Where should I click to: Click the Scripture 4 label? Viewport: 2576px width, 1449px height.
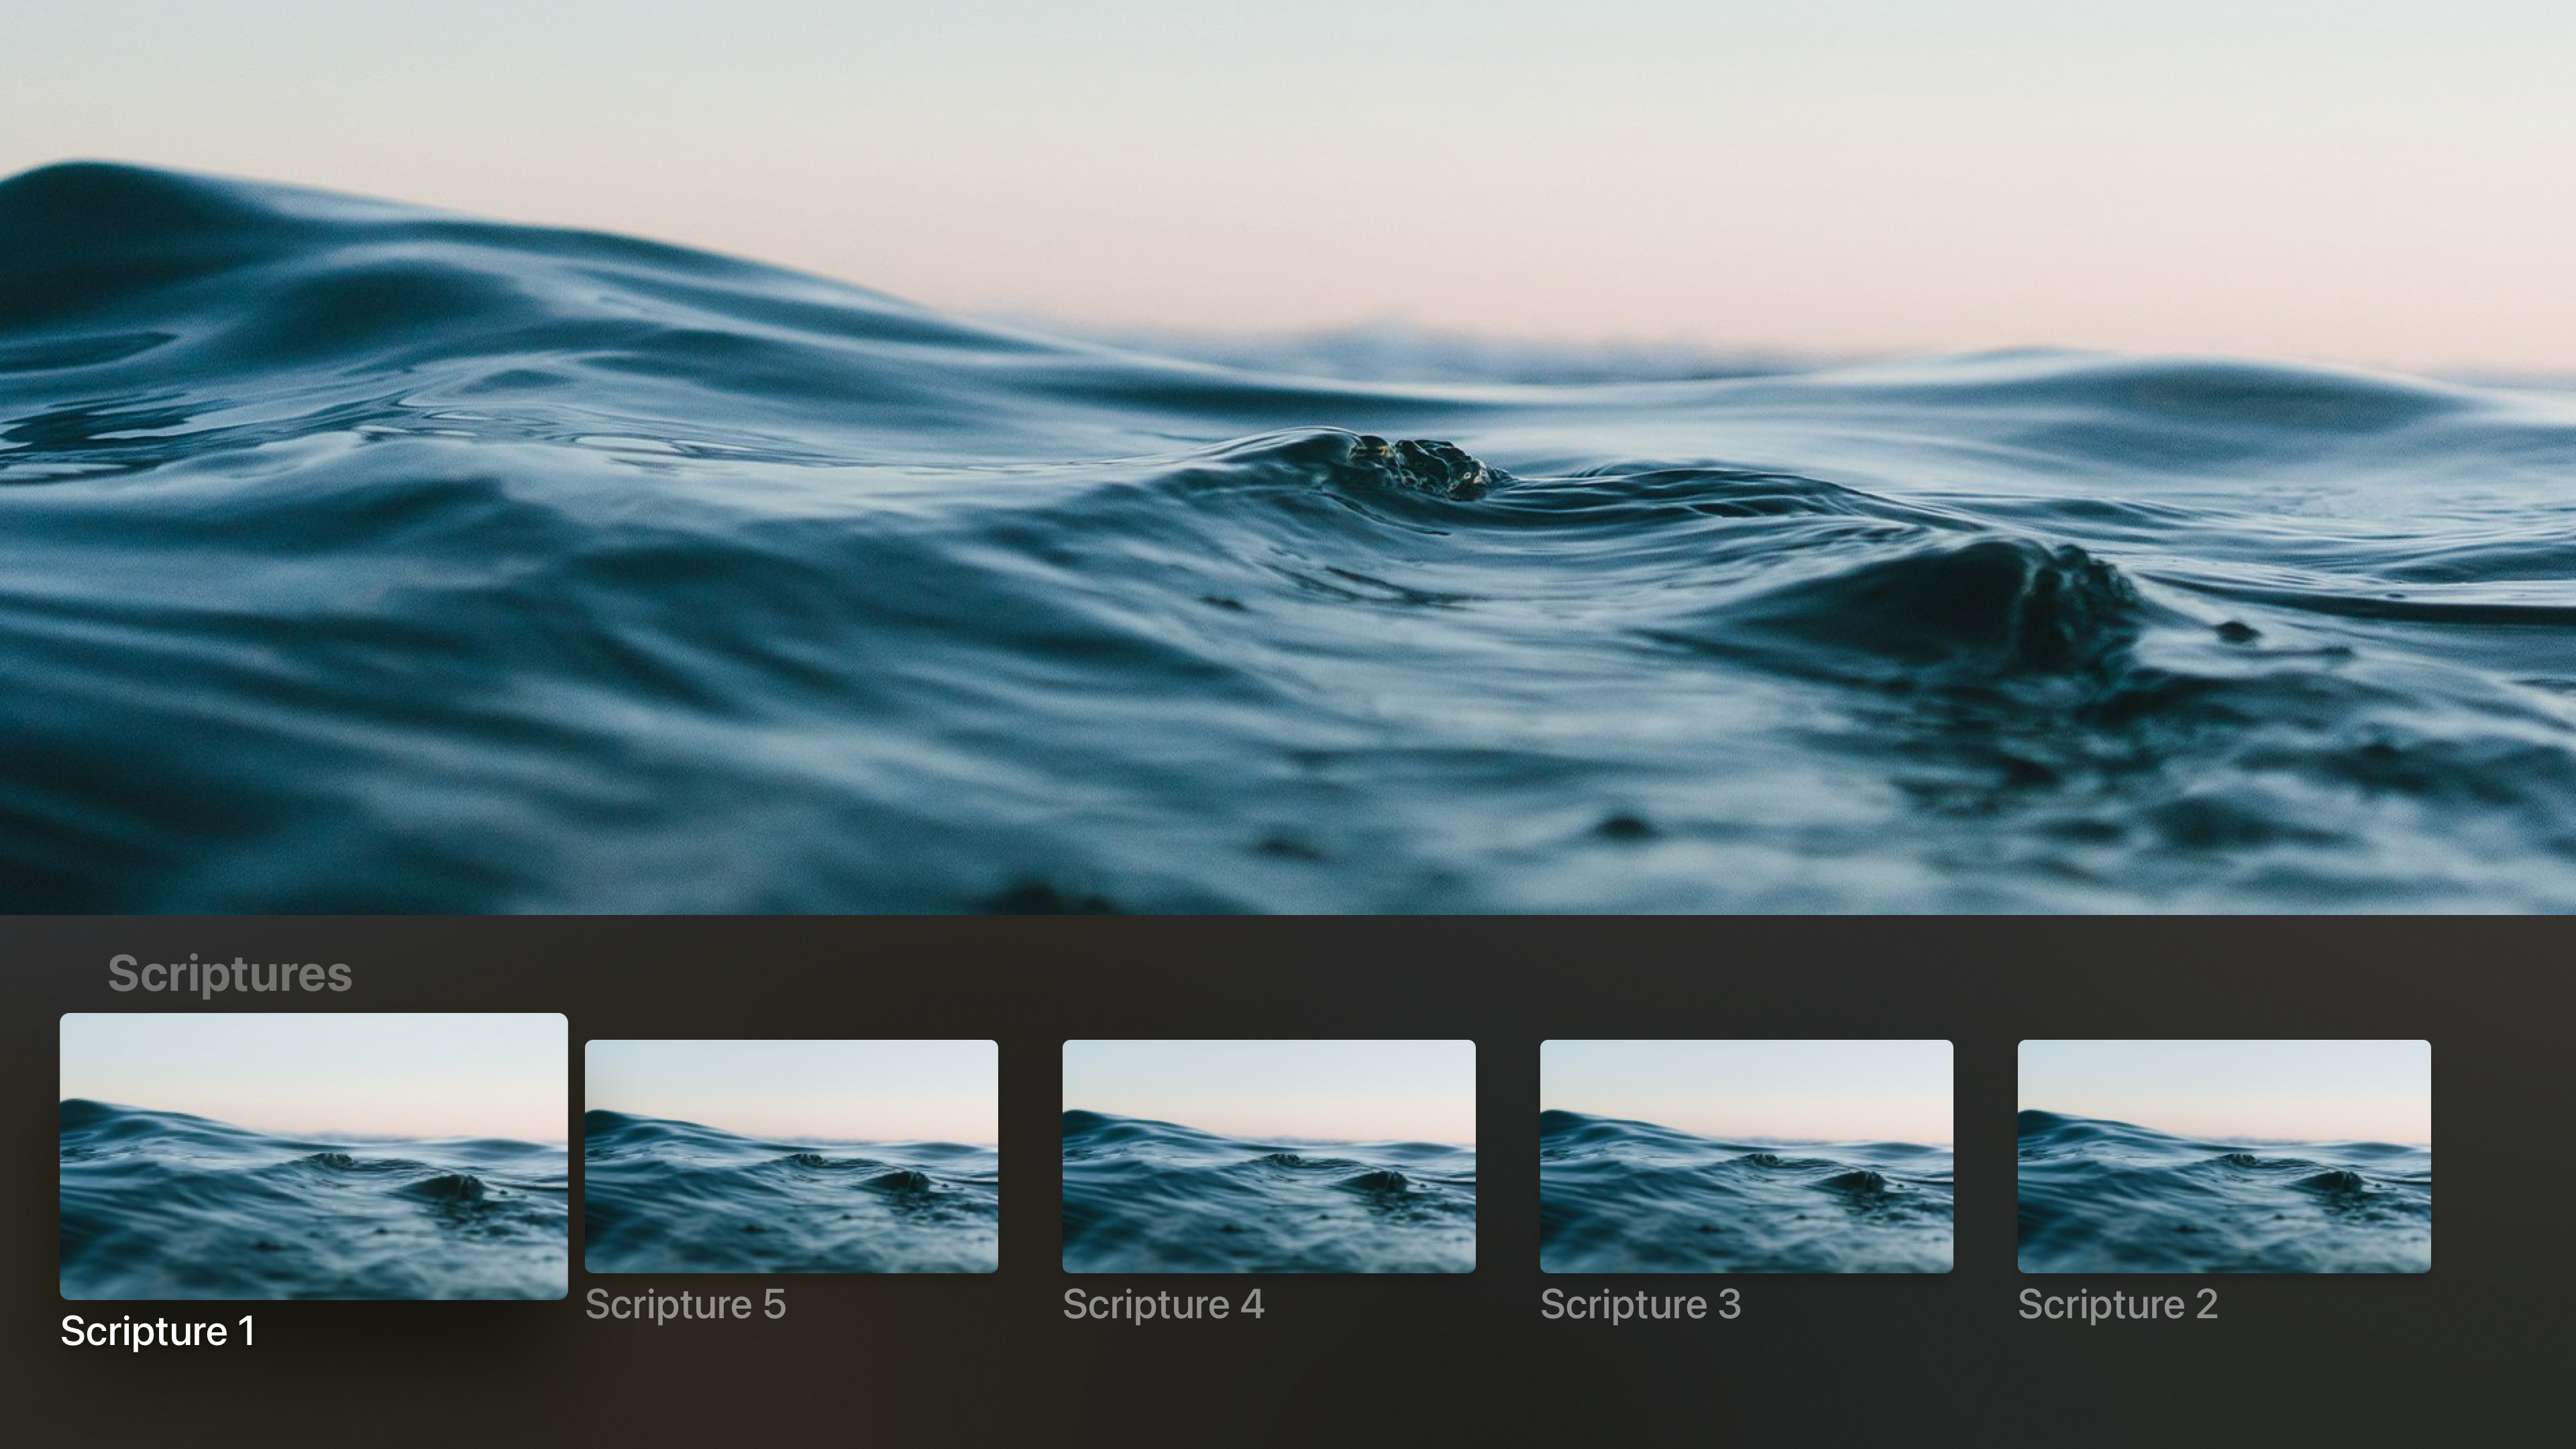pyautogui.click(x=1163, y=1304)
